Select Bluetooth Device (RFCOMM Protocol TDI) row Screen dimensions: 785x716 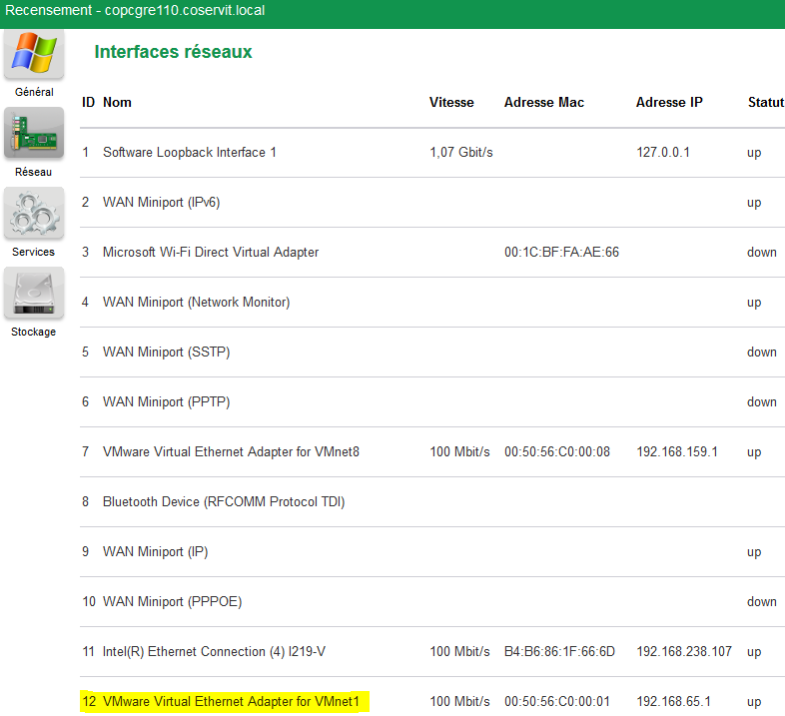(x=432, y=501)
